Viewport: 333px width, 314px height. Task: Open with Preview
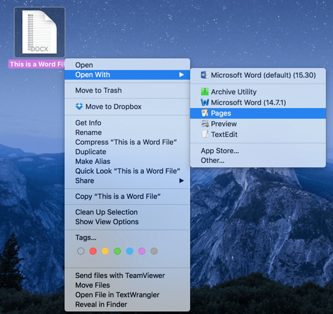(x=258, y=124)
